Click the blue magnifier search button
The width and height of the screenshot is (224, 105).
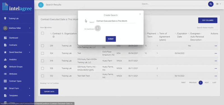click(211, 4)
